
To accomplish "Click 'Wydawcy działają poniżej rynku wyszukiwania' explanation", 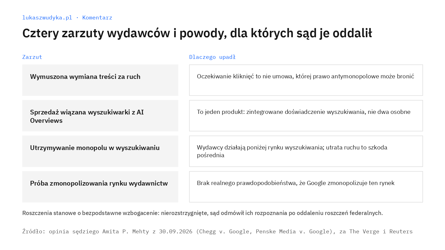I will pos(306,151).
